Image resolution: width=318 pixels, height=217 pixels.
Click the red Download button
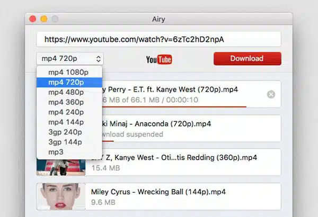(248, 59)
